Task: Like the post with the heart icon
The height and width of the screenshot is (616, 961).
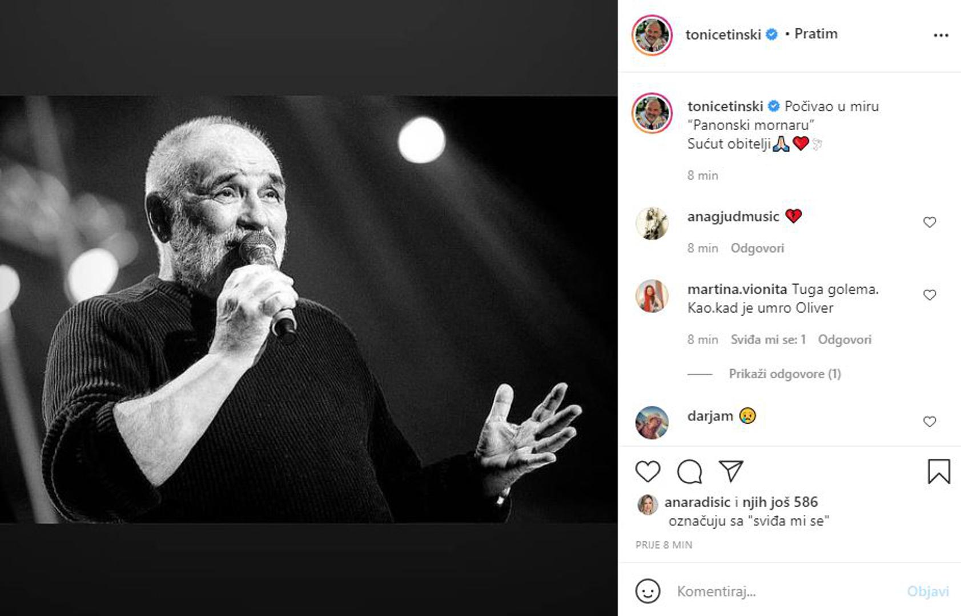Action: click(648, 472)
